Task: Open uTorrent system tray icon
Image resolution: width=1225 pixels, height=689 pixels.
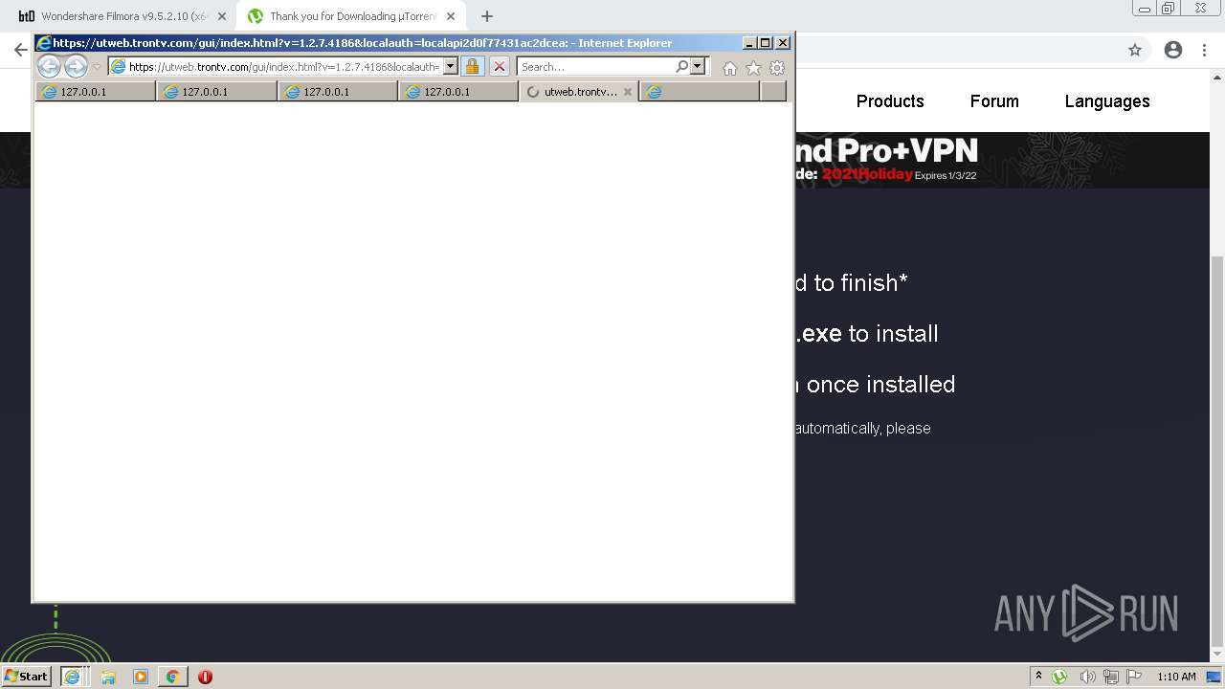Action: click(1059, 677)
